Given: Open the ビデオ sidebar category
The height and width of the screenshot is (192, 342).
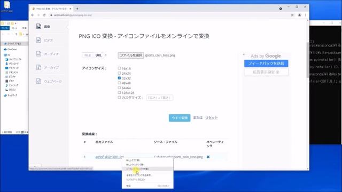Looking at the screenshot, I should pyautogui.click(x=45, y=41).
